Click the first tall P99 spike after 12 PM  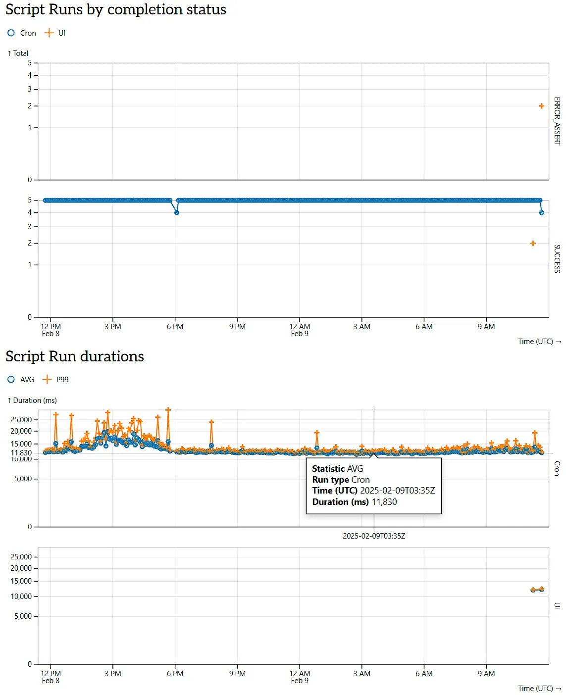point(55,415)
